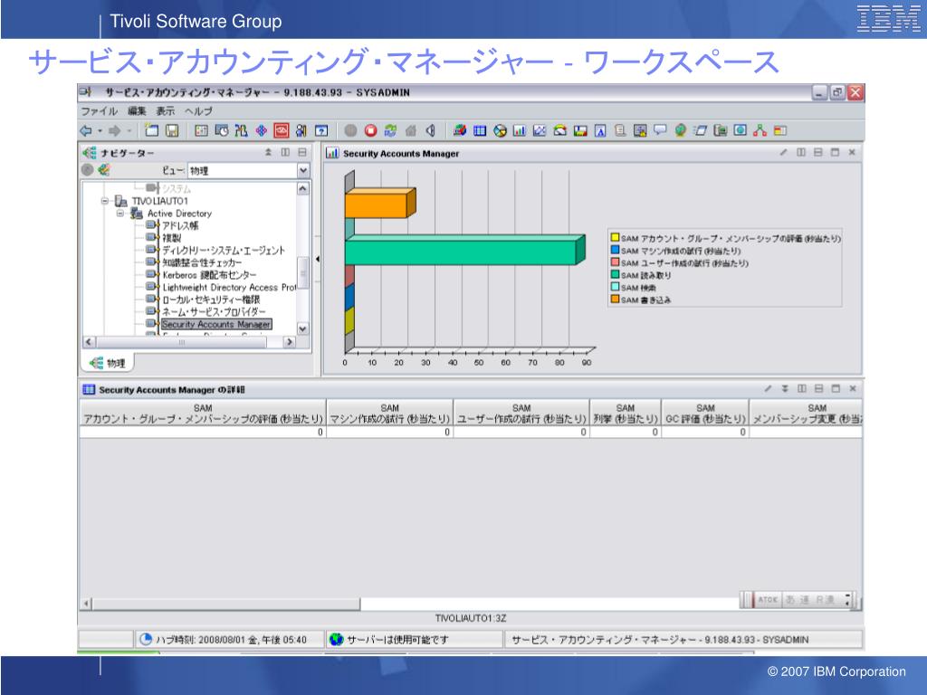The width and height of the screenshot is (927, 695).
Task: Click the Back arrow in the toolbar
Action: coord(86,130)
